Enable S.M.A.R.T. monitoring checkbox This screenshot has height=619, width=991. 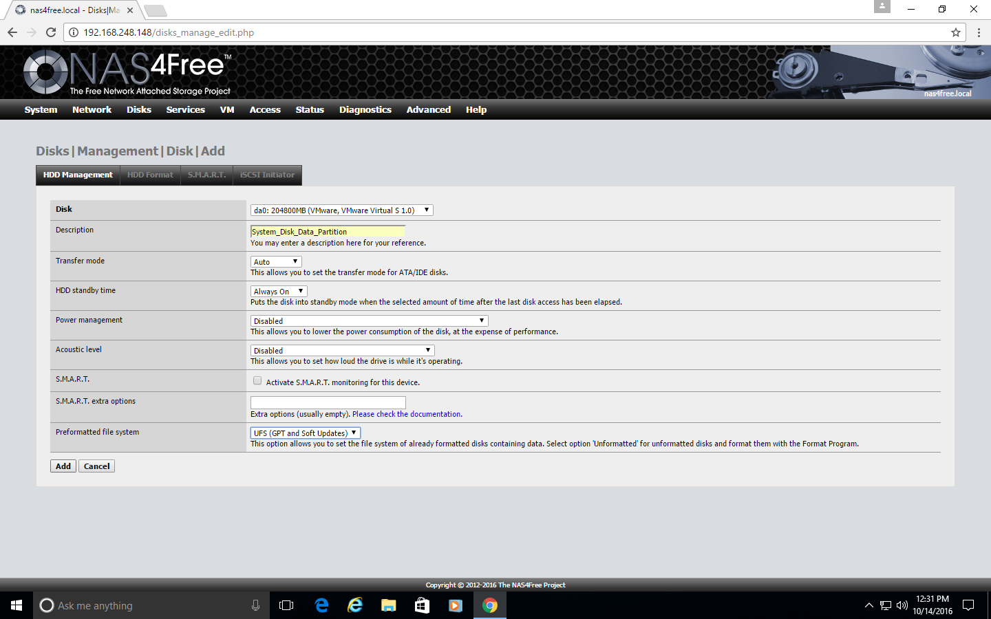(257, 381)
